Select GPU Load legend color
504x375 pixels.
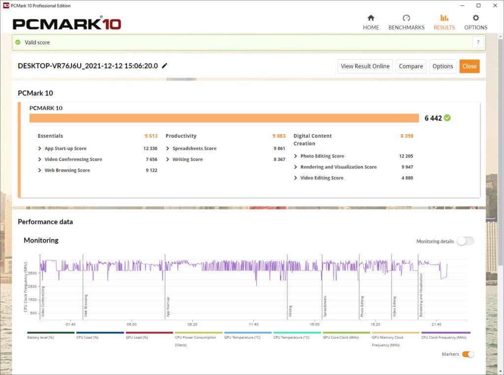[x=149, y=333]
